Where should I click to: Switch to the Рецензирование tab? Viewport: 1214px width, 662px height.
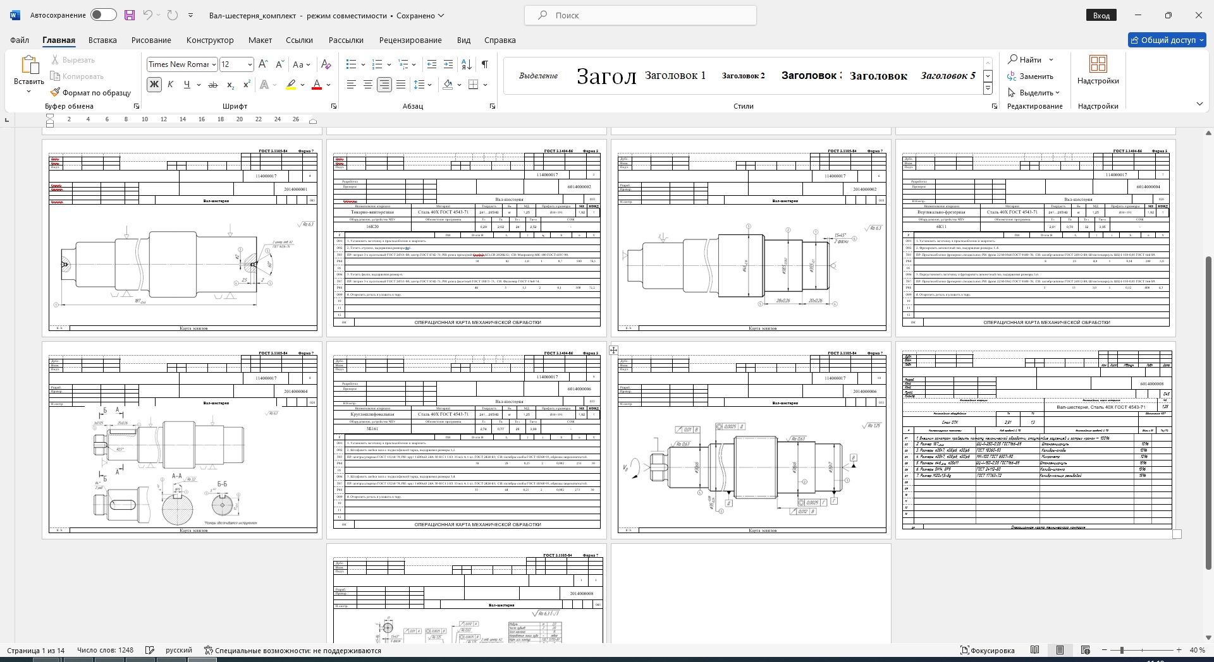pos(410,40)
